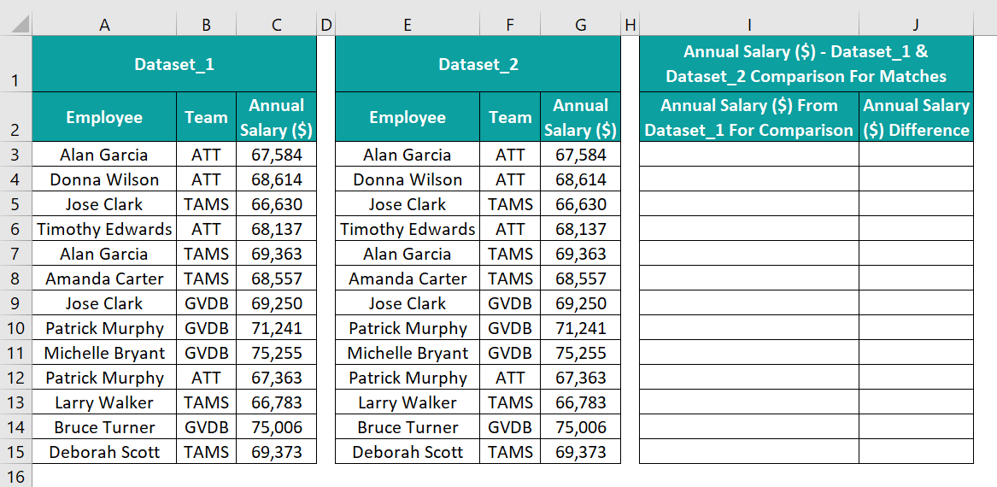Image resolution: width=997 pixels, height=487 pixels.
Task: Select empty cell I15
Action: click(x=749, y=452)
